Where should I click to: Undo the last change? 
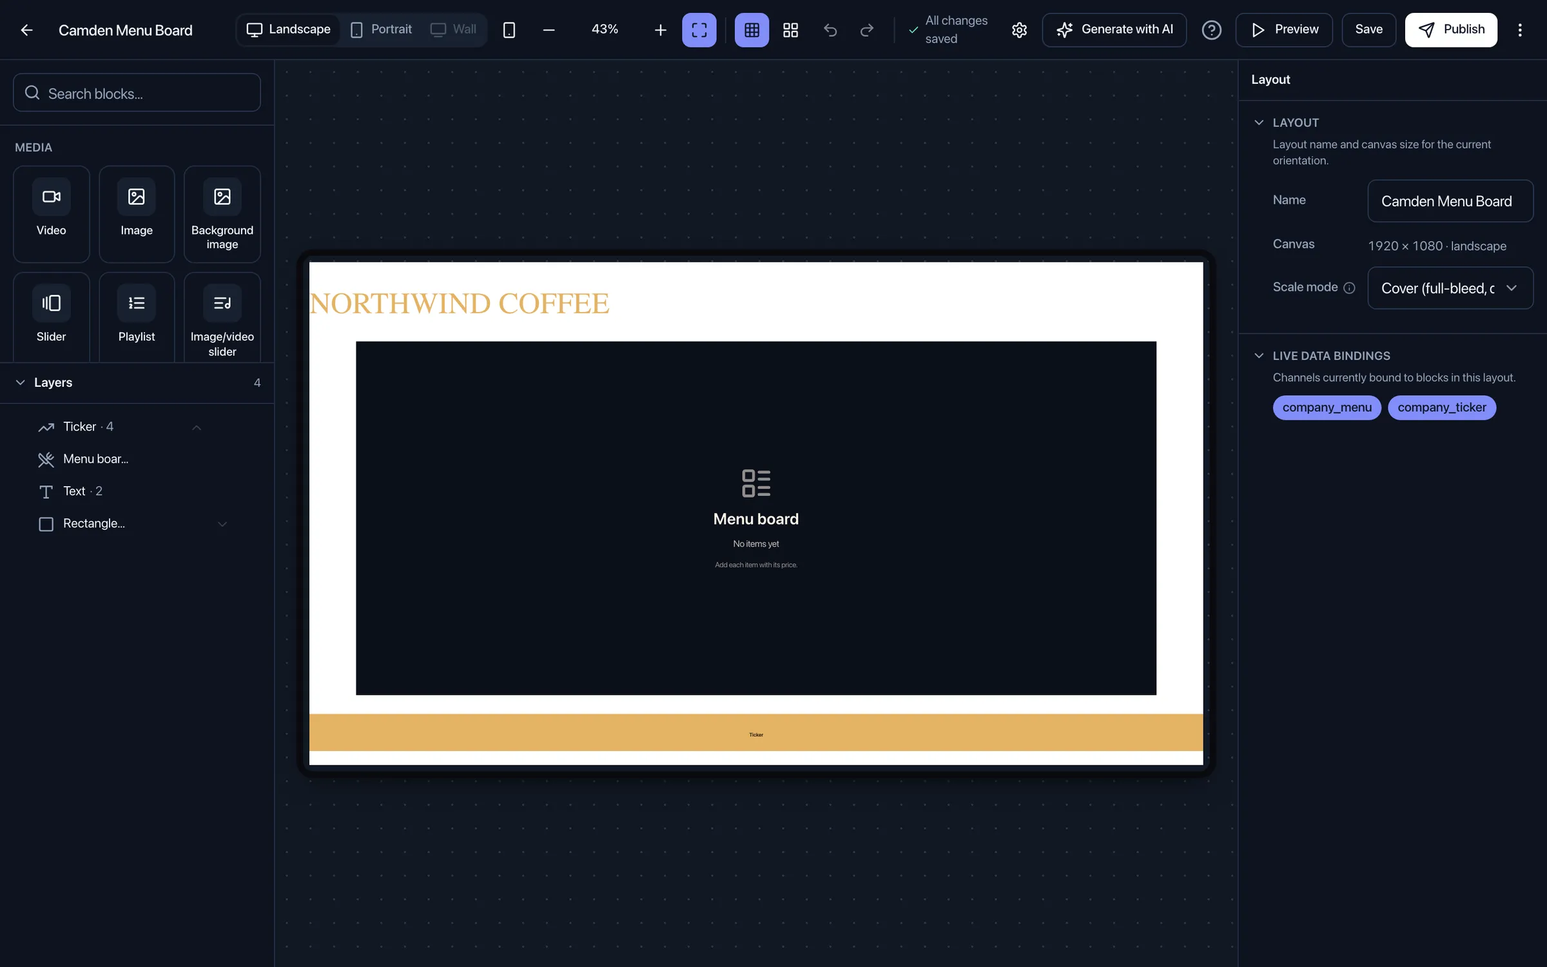click(830, 30)
